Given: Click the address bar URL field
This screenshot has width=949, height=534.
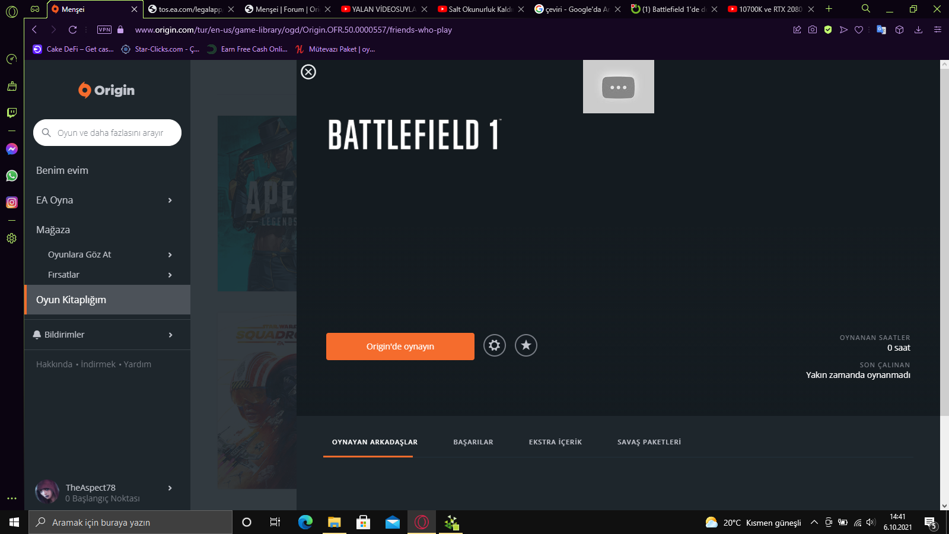Looking at the screenshot, I should (294, 30).
